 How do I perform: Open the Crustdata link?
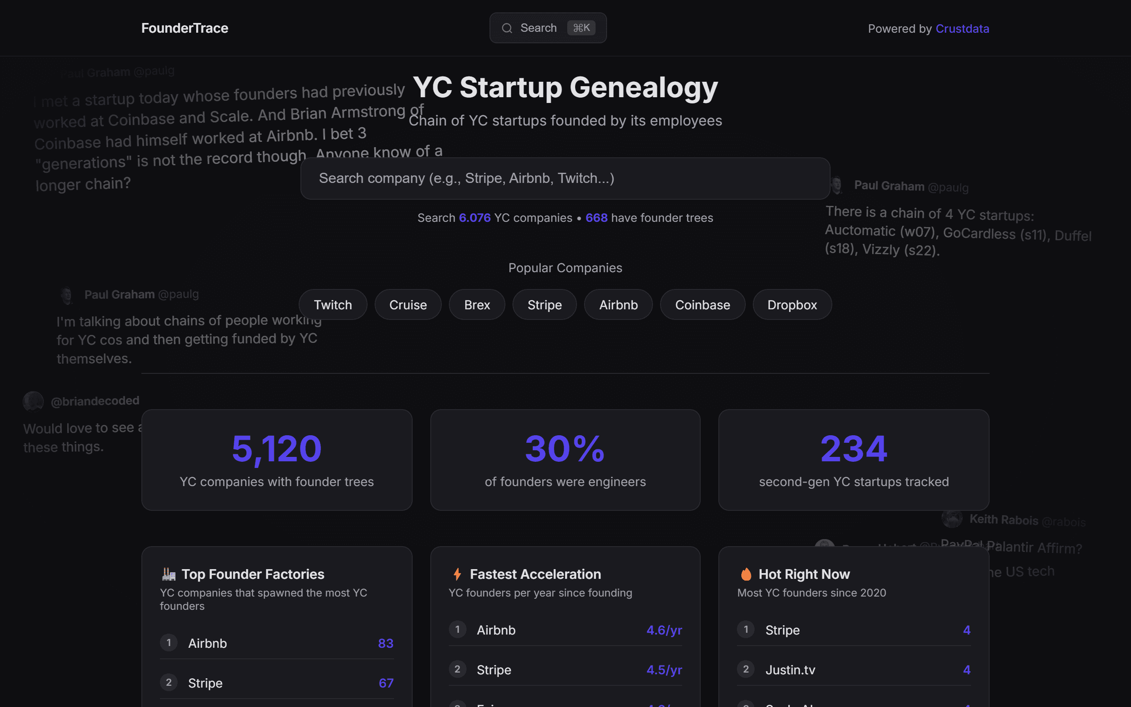point(962,29)
